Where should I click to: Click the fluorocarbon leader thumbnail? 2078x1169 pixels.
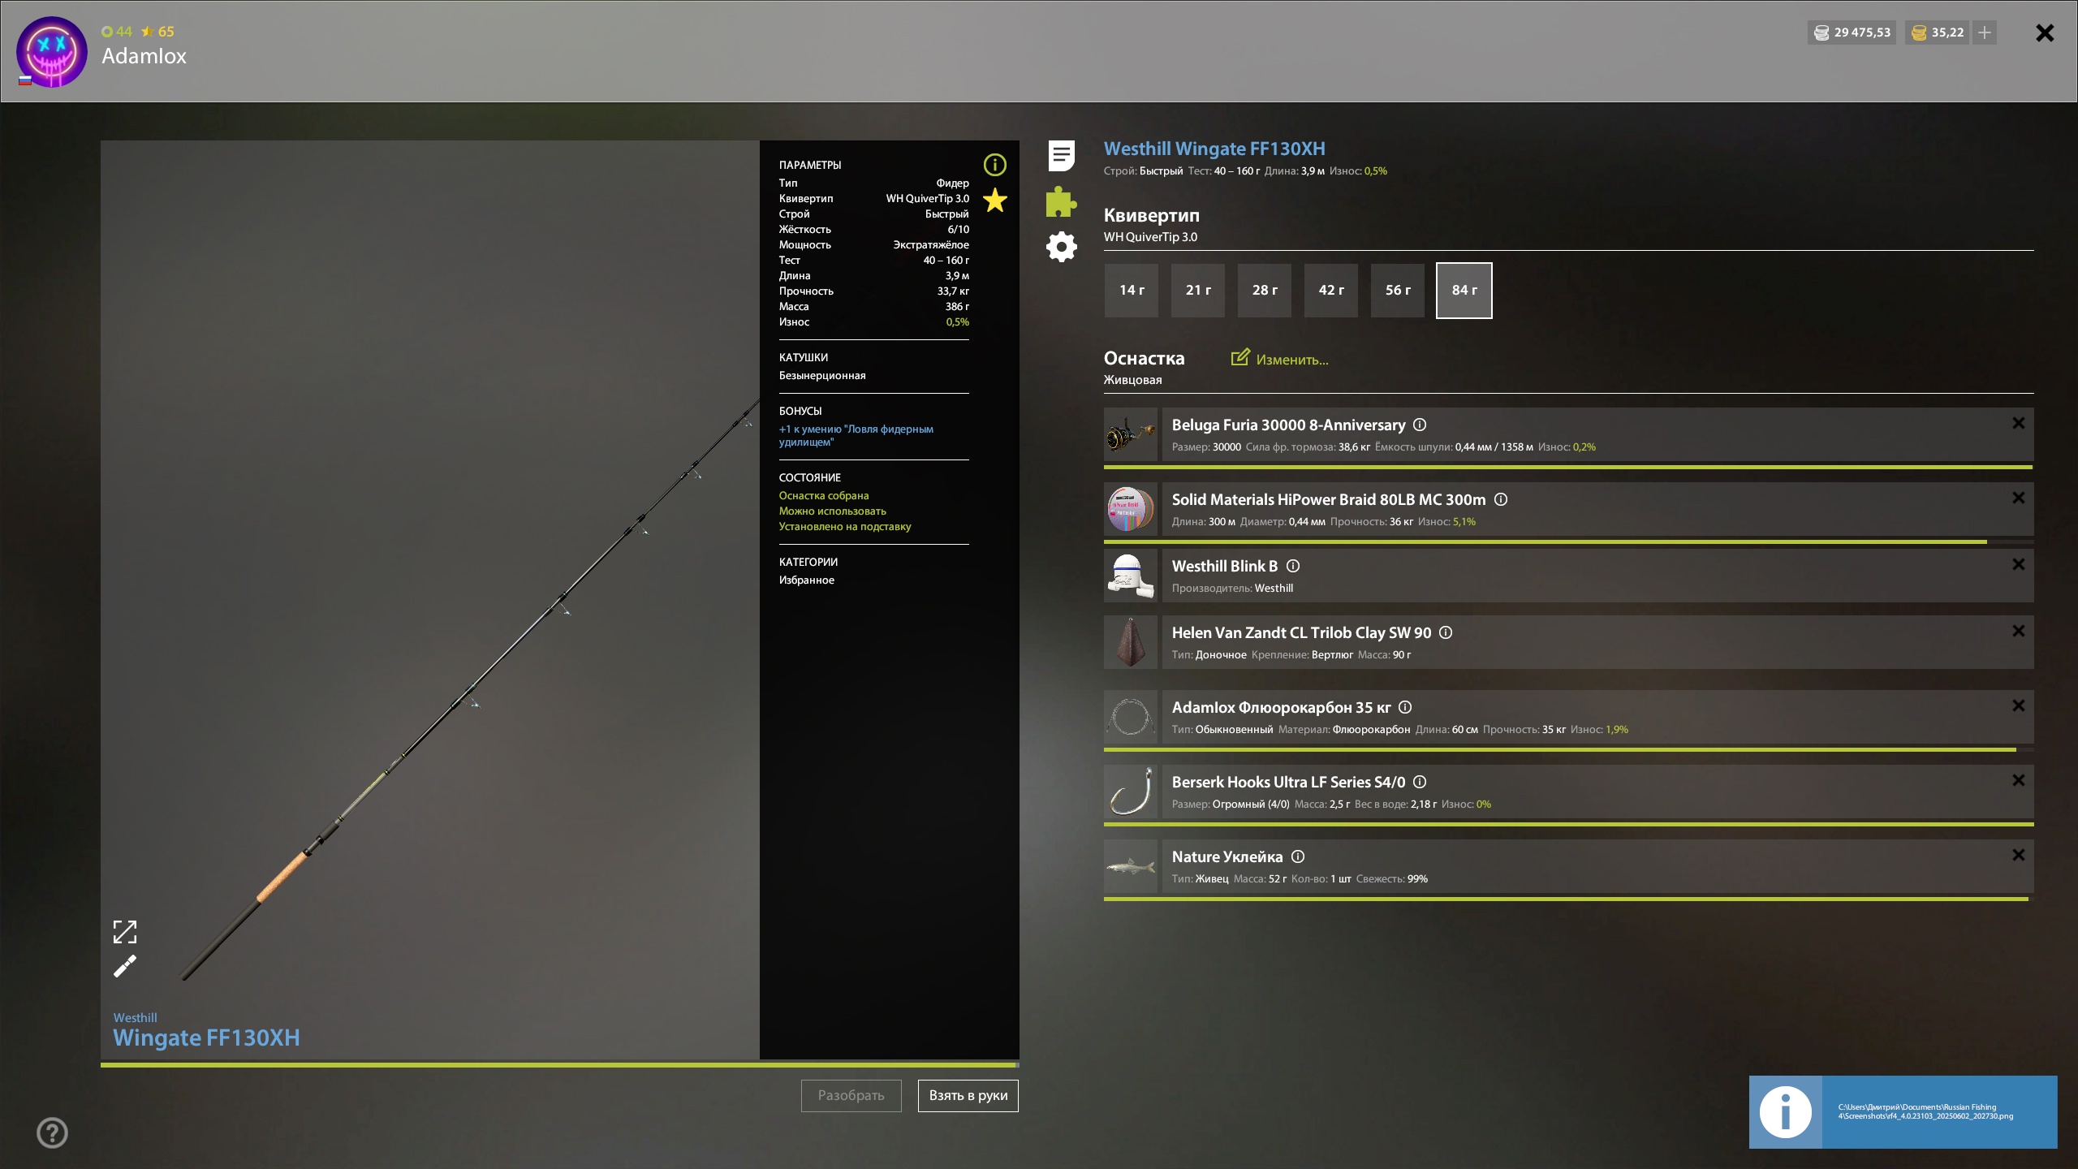[x=1131, y=717]
